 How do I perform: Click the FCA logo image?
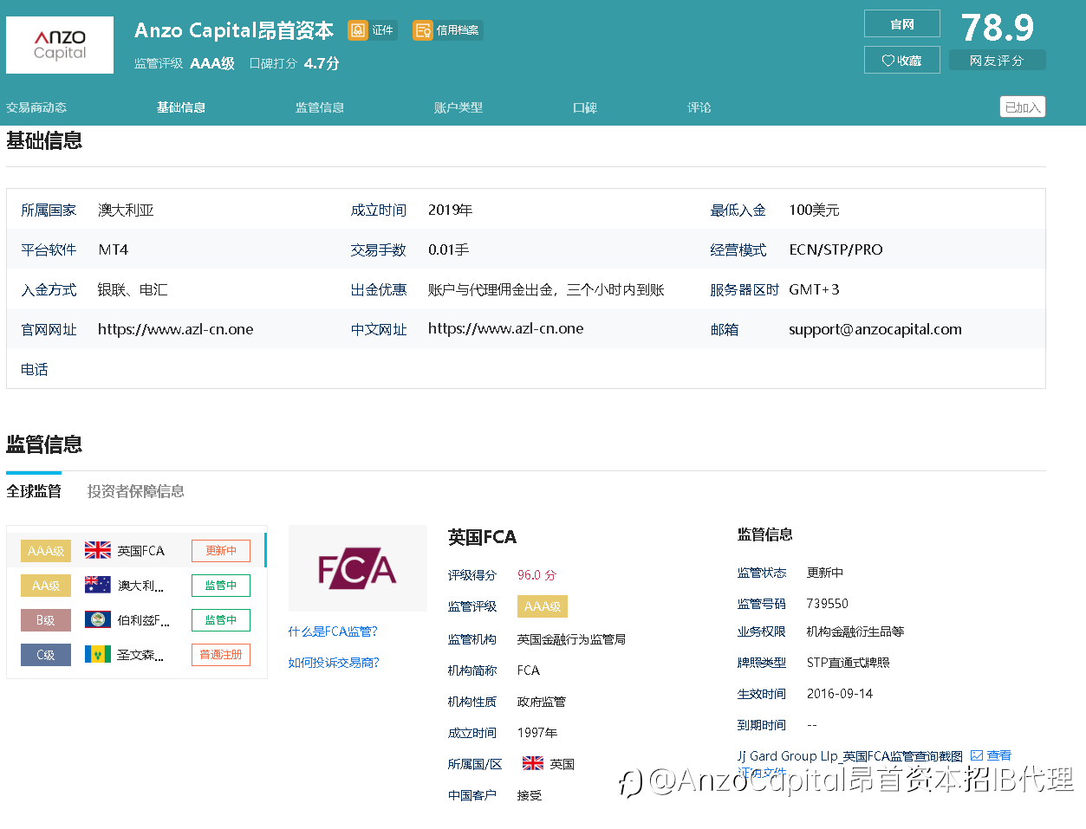[358, 568]
